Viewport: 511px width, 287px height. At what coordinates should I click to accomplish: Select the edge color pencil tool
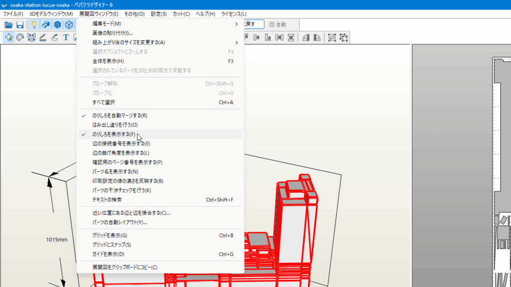[43, 37]
